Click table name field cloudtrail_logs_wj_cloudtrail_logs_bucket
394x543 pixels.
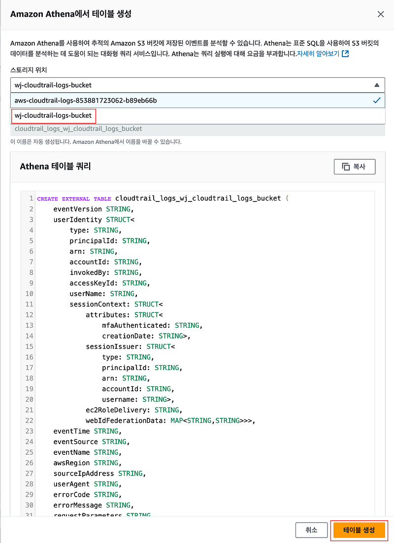coord(197,129)
